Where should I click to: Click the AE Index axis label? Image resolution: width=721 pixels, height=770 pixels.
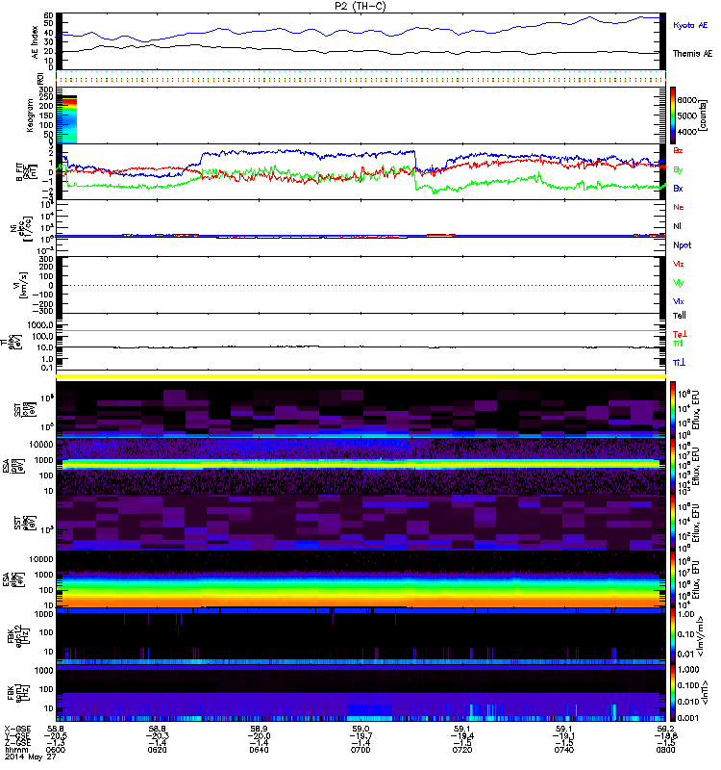(x=37, y=40)
